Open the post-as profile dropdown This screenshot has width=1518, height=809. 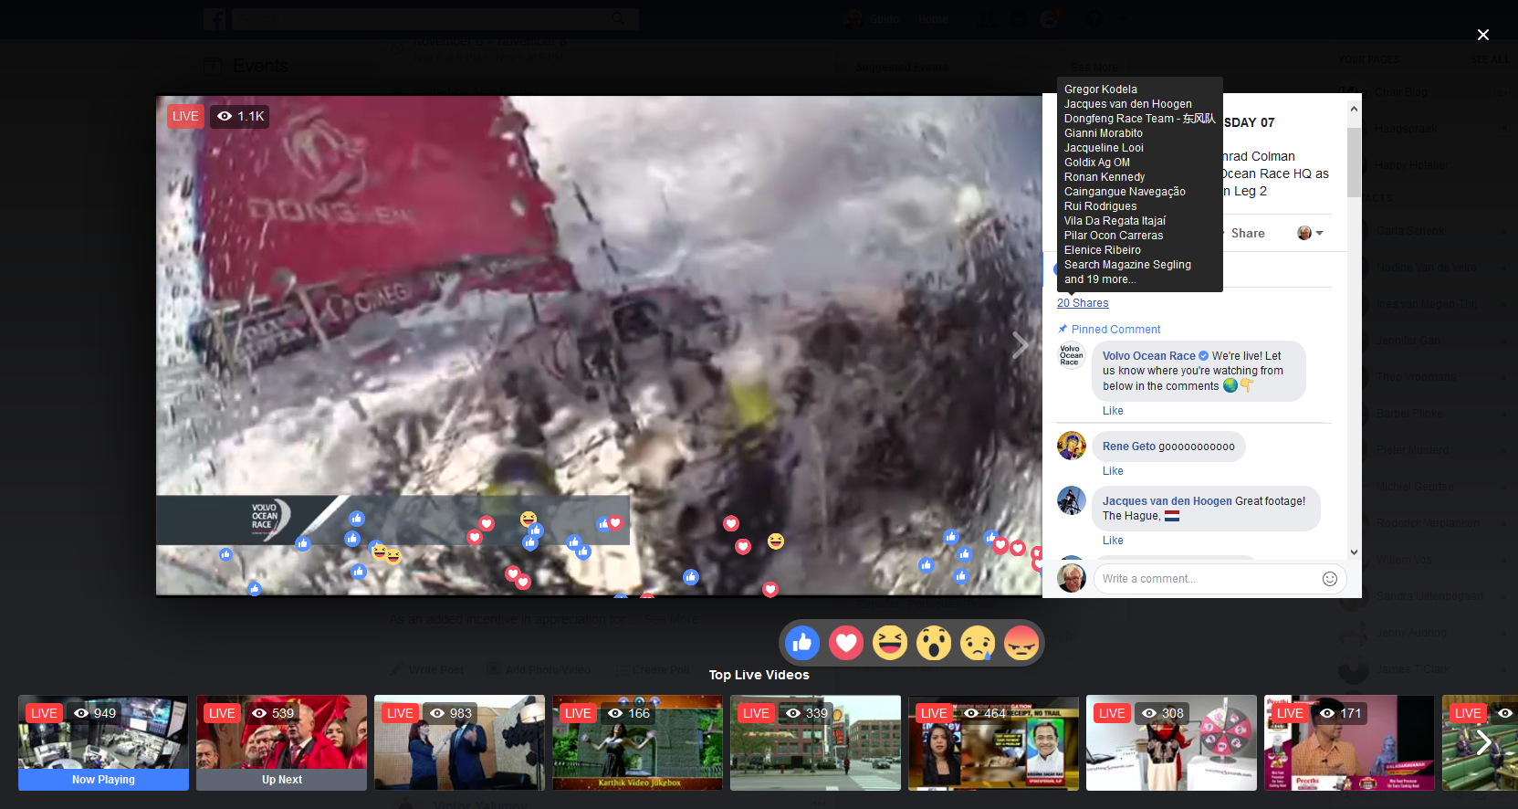pos(1310,233)
